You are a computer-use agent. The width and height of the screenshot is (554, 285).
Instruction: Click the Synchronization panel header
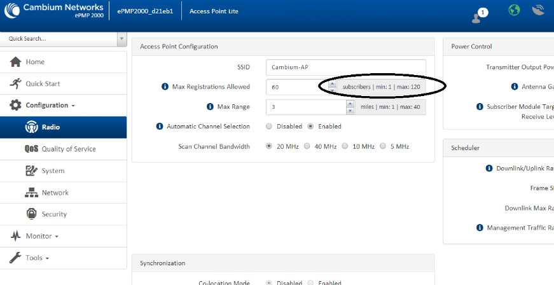coord(283,263)
